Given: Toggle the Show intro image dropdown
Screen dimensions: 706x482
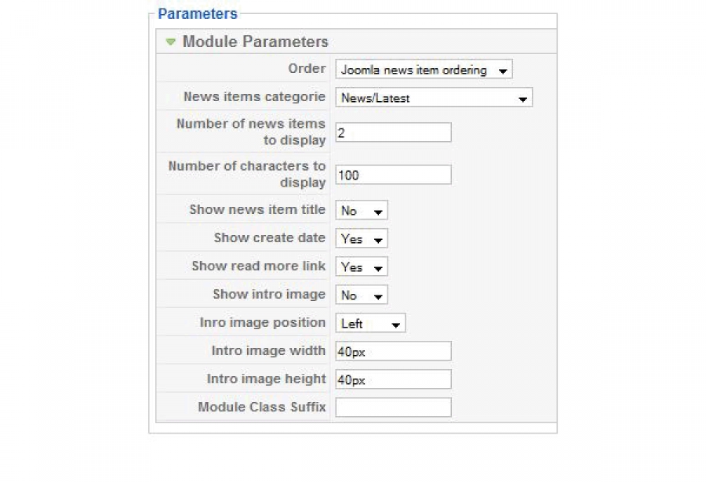Looking at the screenshot, I should coord(362,295).
